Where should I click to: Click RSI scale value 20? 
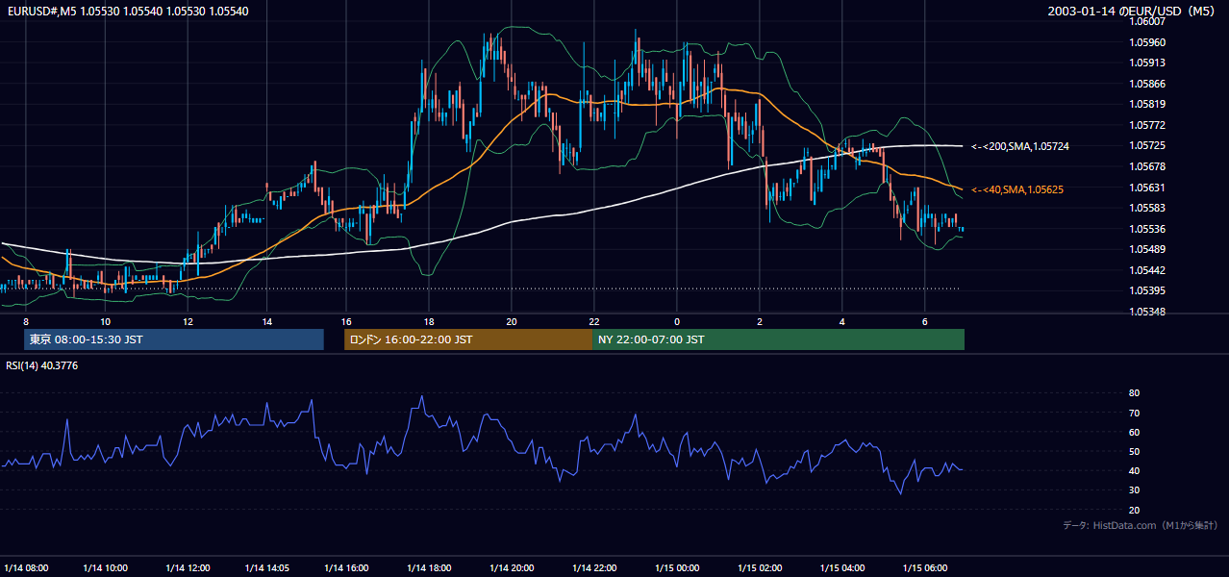(x=1134, y=510)
